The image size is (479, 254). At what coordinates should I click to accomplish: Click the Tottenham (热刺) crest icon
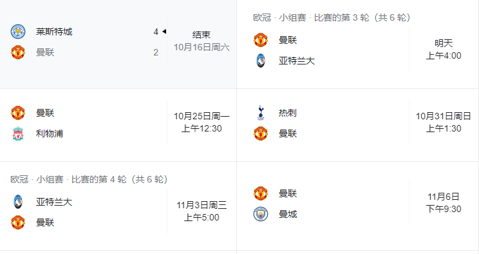(261, 113)
